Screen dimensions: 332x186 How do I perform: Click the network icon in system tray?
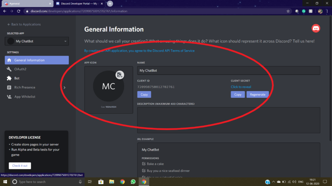click(289, 182)
